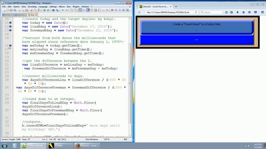
Task: Click the Replace toolbar icon
Action: 57,10
